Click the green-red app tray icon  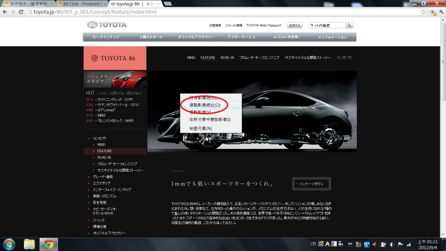click(358, 244)
